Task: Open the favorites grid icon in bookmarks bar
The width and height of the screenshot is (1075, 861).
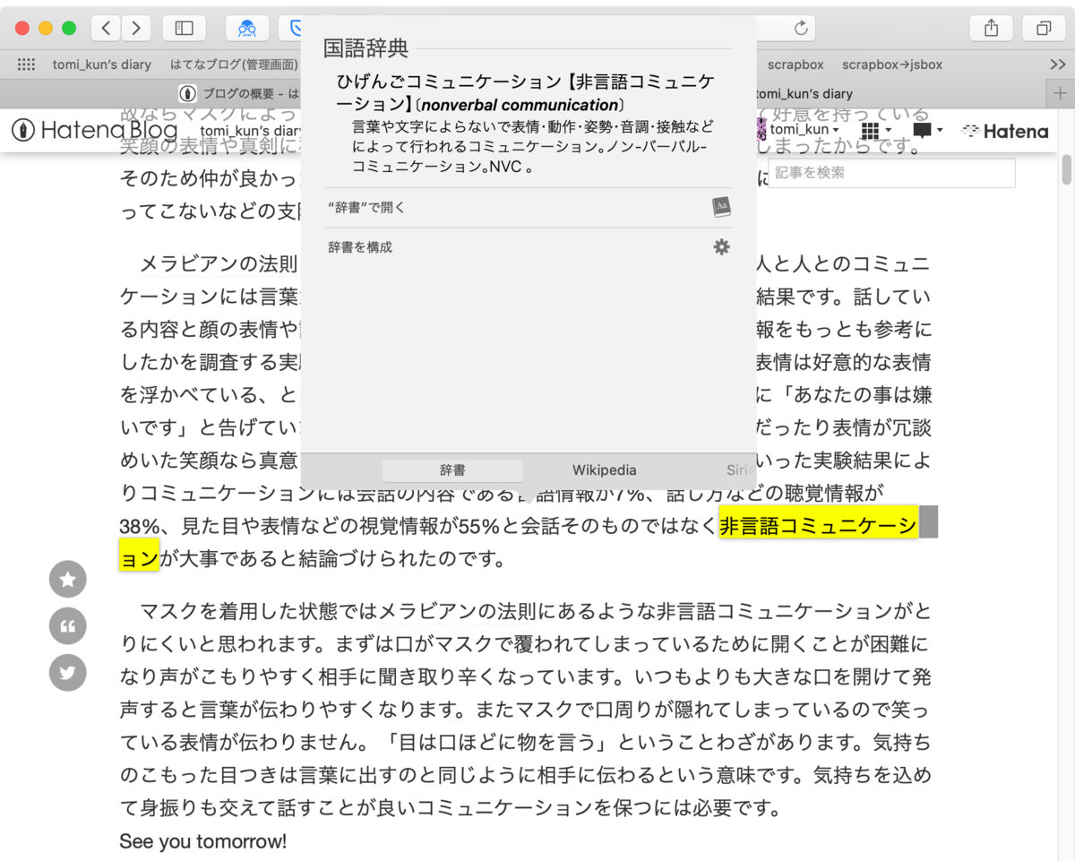Action: point(27,65)
